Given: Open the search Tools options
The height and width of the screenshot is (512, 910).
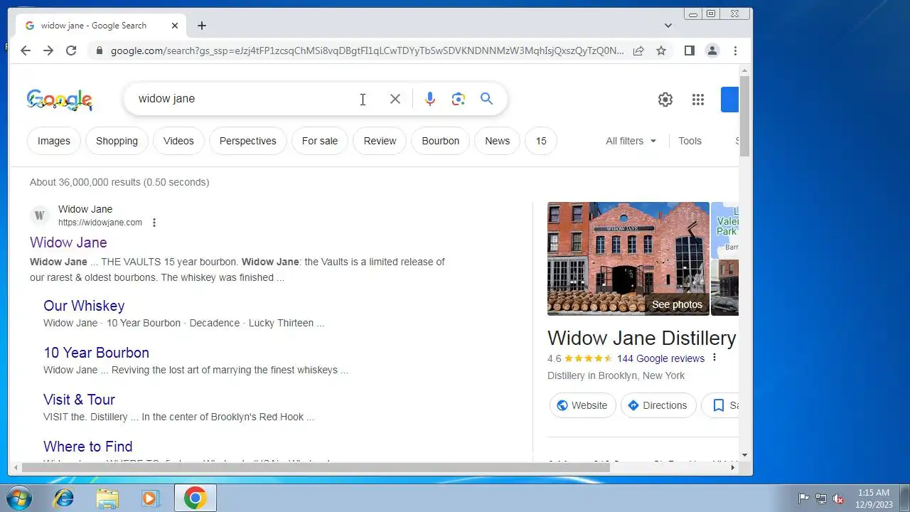Looking at the screenshot, I should [x=690, y=141].
